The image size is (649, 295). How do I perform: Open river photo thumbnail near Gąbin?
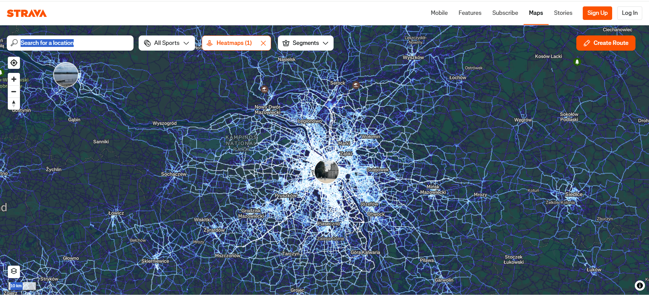point(66,75)
